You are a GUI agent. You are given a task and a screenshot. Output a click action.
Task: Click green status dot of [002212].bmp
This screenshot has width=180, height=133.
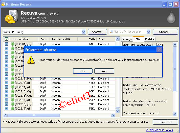point(12,78)
